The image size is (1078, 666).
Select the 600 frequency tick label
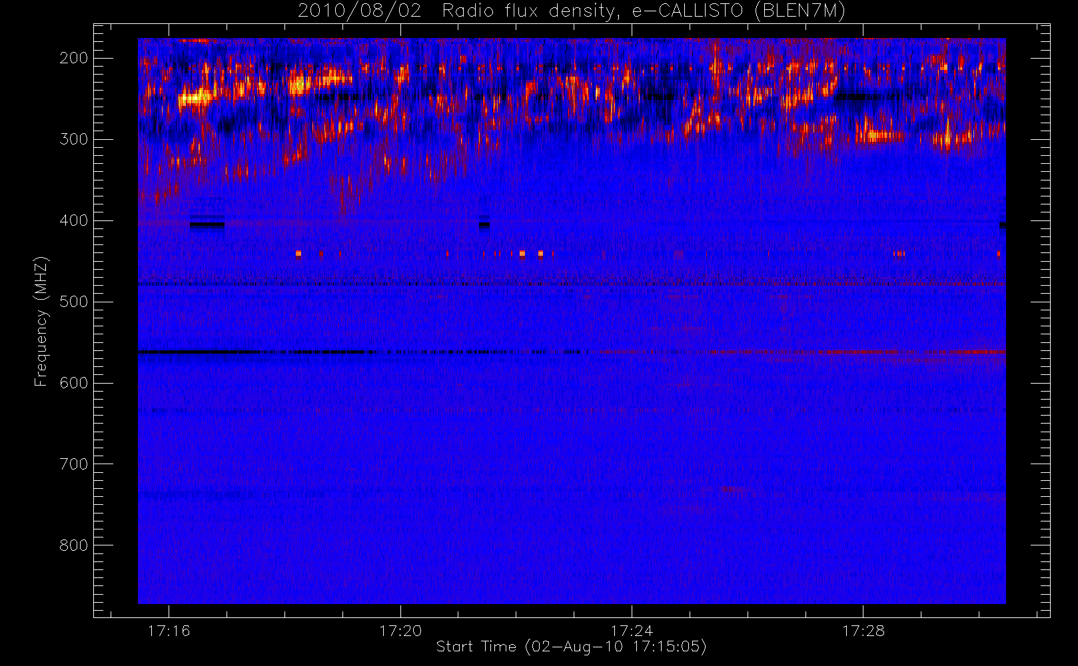tap(74, 383)
